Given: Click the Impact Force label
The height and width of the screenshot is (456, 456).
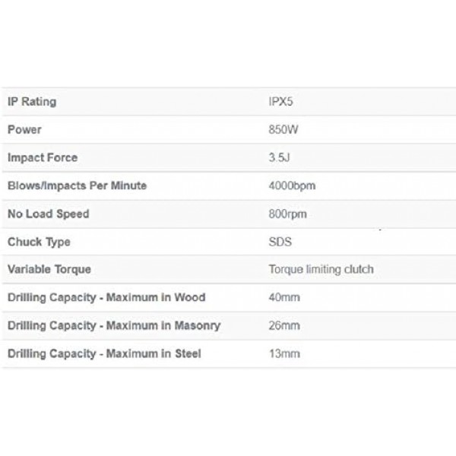Looking at the screenshot, I should [43, 158].
